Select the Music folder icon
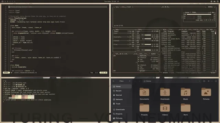 (186, 92)
